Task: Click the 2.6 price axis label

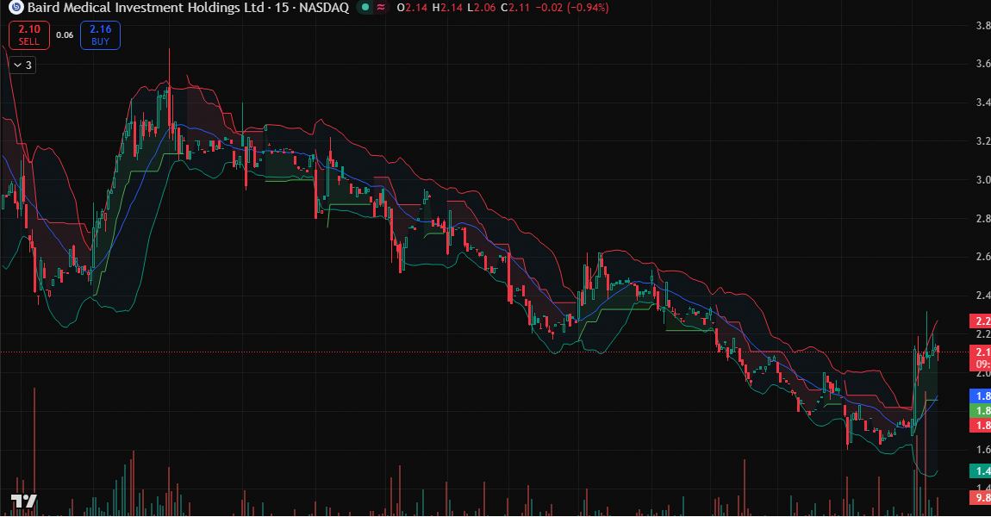Action: (982, 257)
